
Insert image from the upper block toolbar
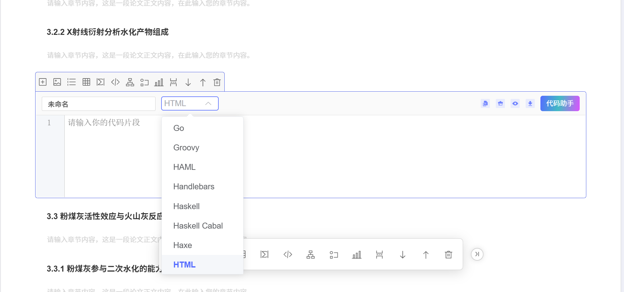tap(57, 82)
